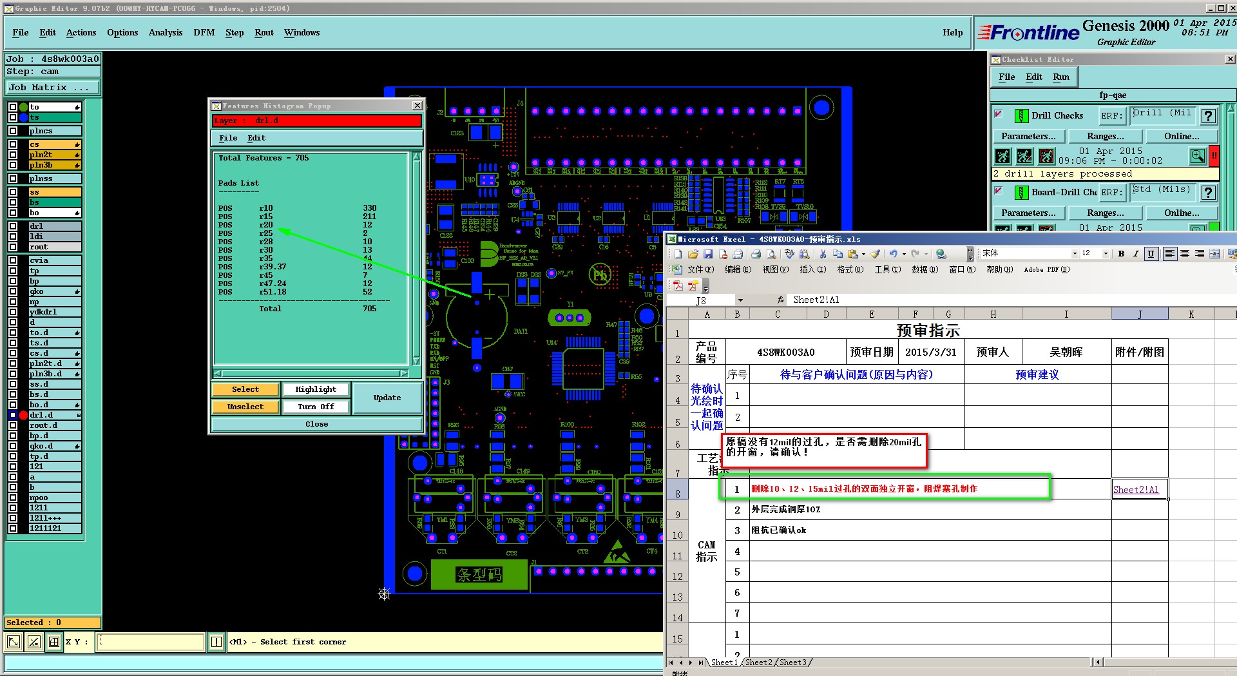Open the Undo history dropdown arrow

(904, 254)
